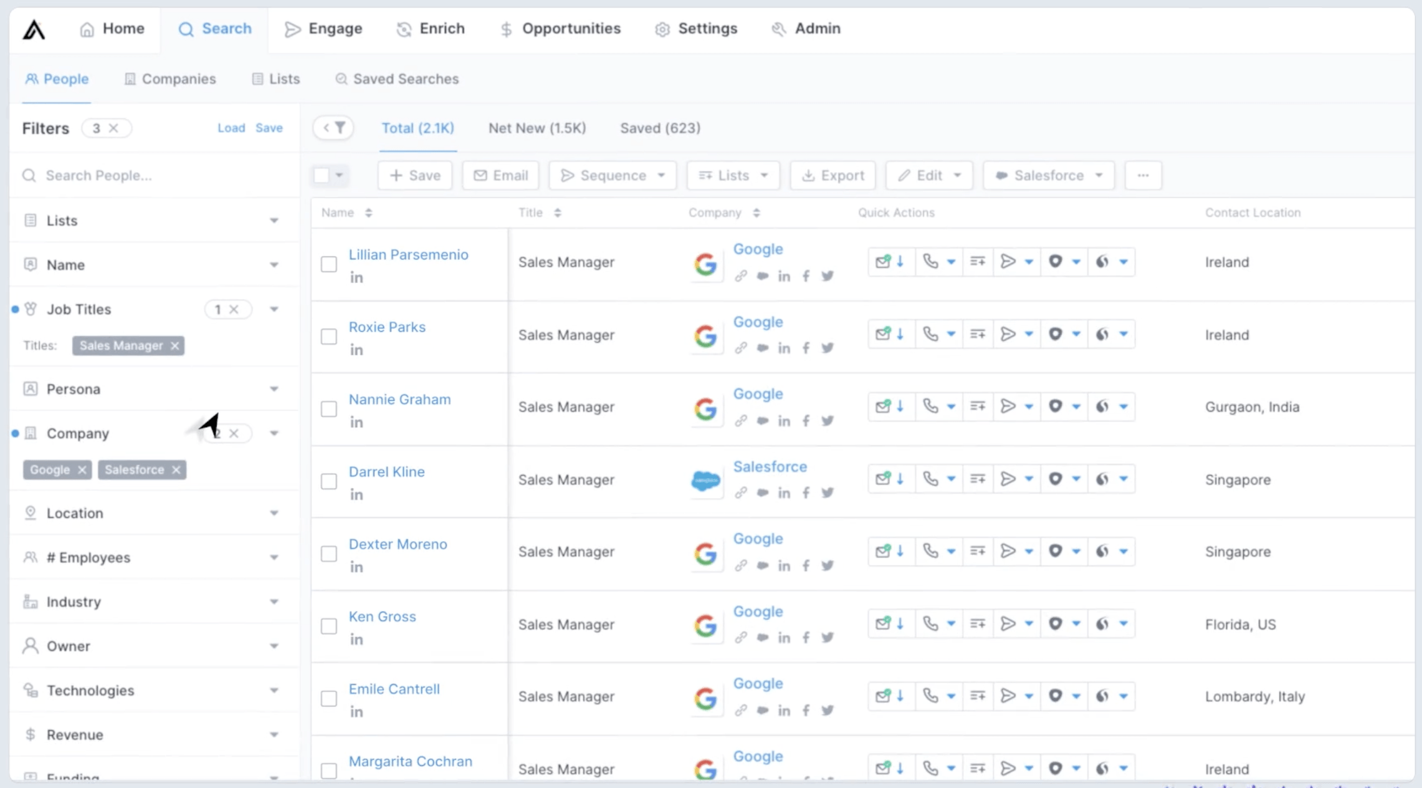Click the sequence paper-plane icon for Nannie Graham
The width and height of the screenshot is (1422, 788).
tap(1008, 406)
